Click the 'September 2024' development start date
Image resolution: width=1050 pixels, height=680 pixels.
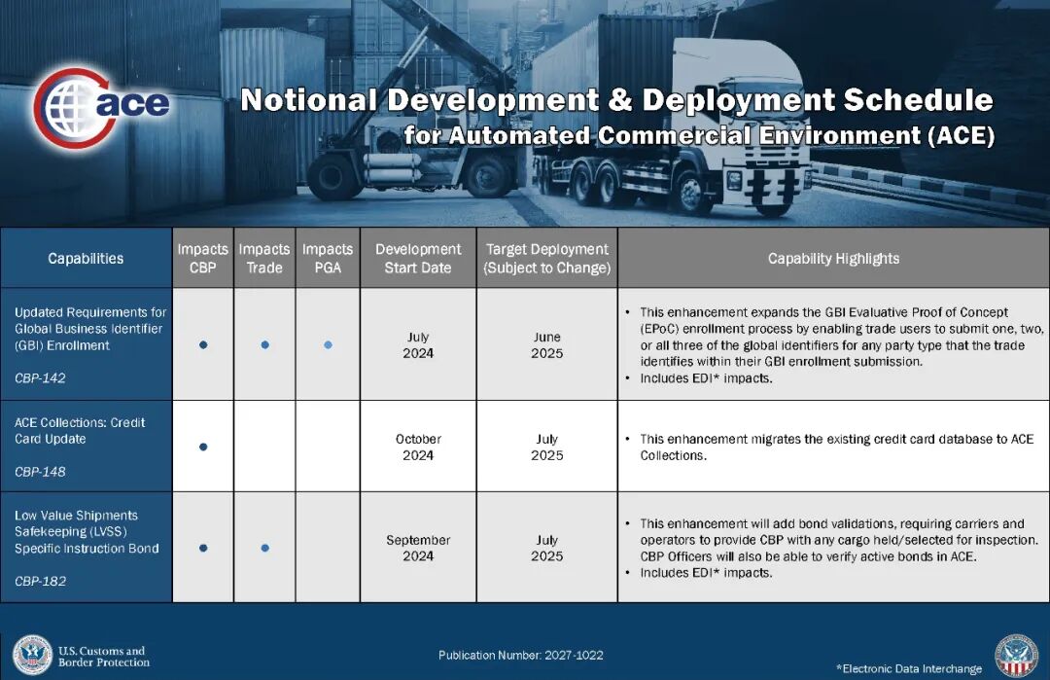coord(418,548)
